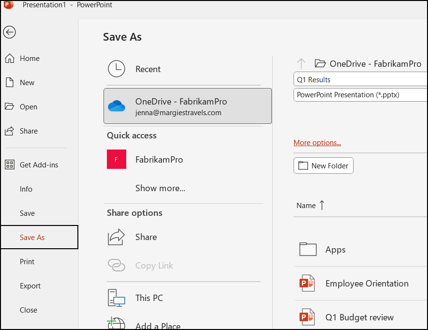428x330 pixels.
Task: Click the More options link
Action: coord(317,142)
